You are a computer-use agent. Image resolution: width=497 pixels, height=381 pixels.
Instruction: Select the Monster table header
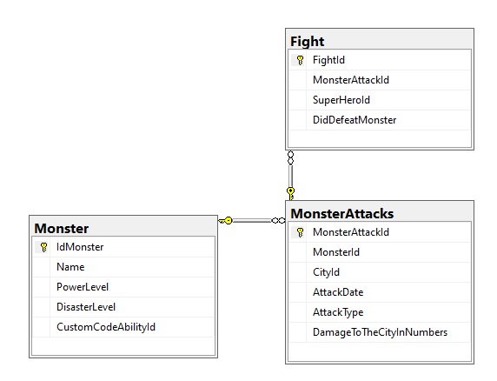[123, 229]
